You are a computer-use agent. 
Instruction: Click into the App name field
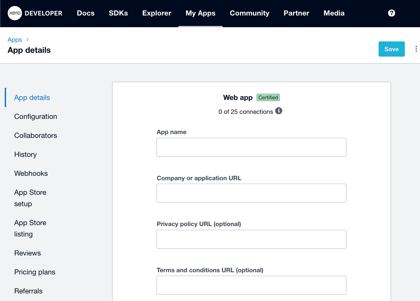pyautogui.click(x=251, y=147)
